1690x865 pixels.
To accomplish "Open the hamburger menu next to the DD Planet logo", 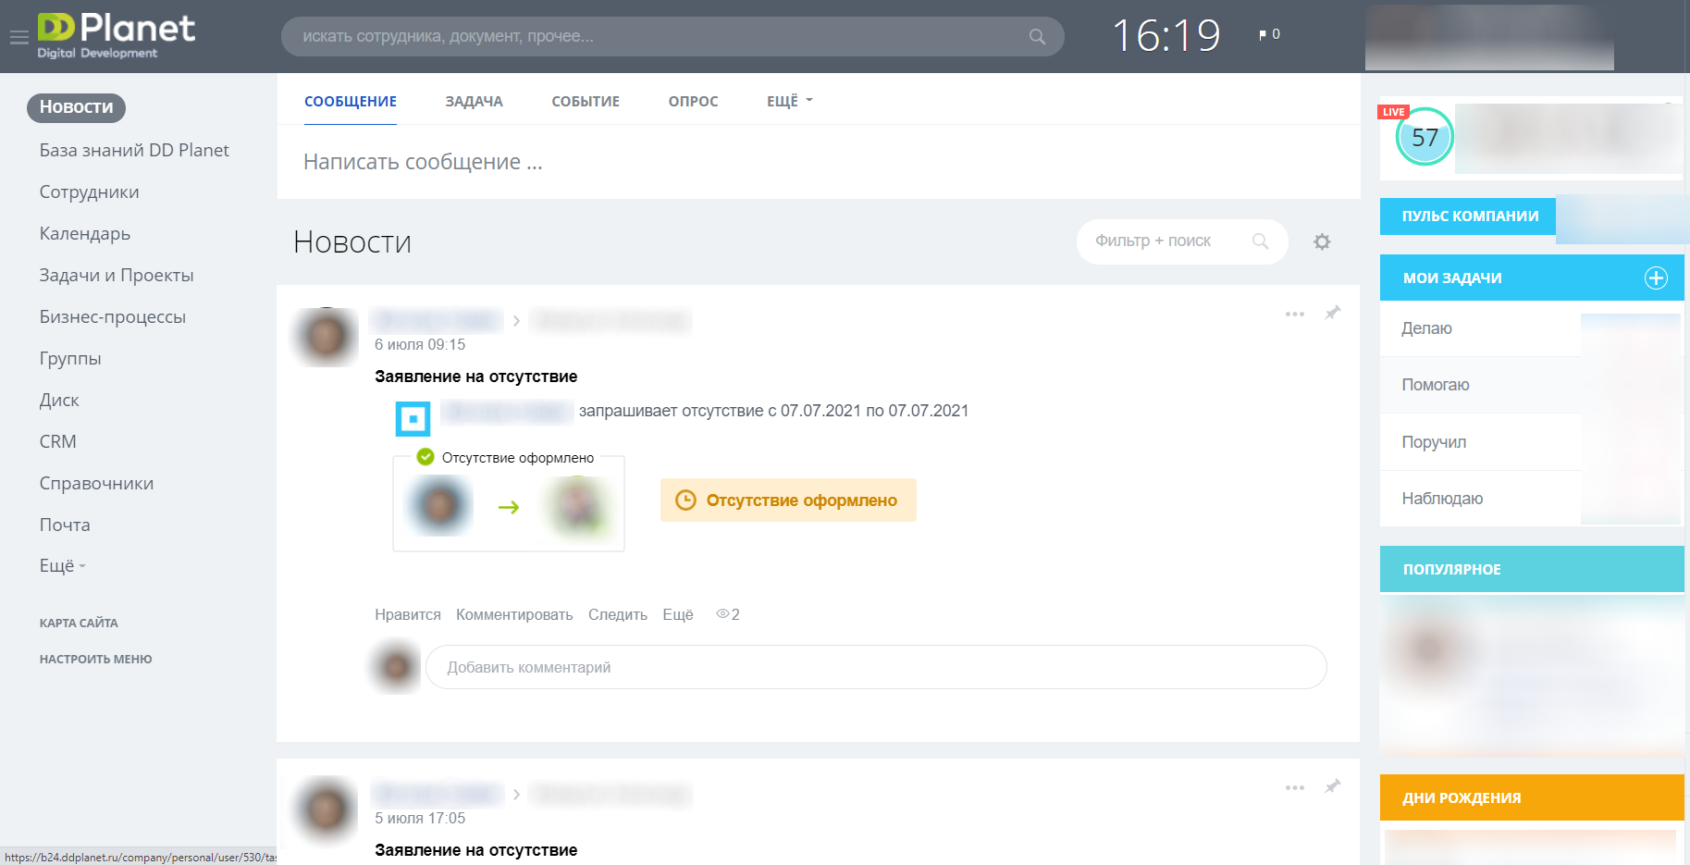I will point(19,38).
